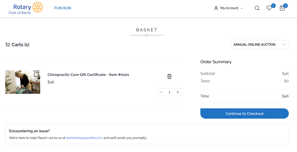The width and height of the screenshot is (297, 152).
Task: Delete the Chiropractic Care item with trash icon
Action: 169,76
